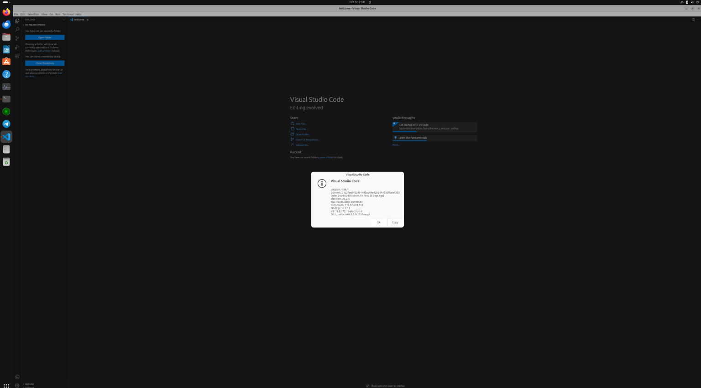
Task: Launch Firefox from the dock
Action: 6,12
